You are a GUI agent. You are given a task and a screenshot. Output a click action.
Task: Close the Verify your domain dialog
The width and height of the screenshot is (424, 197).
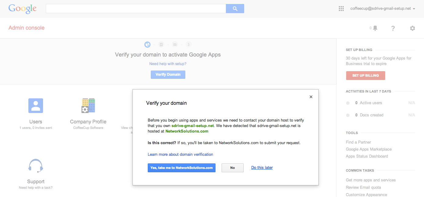click(311, 97)
